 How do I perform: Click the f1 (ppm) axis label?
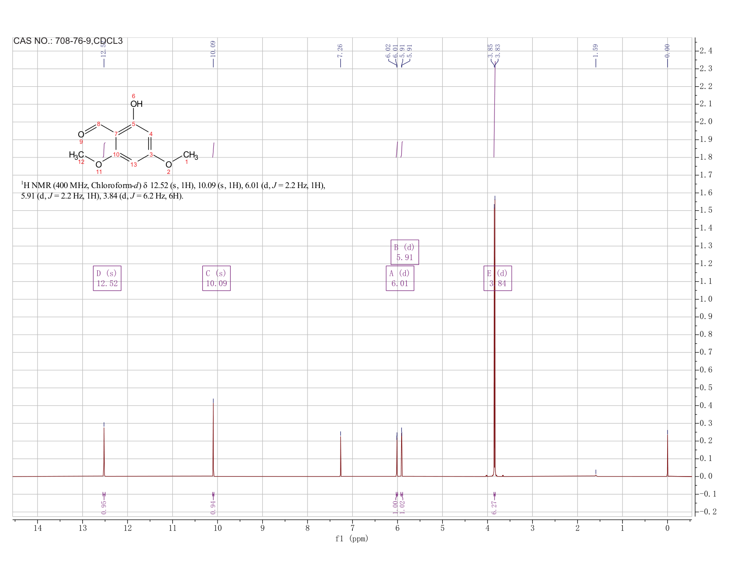(x=352, y=539)
